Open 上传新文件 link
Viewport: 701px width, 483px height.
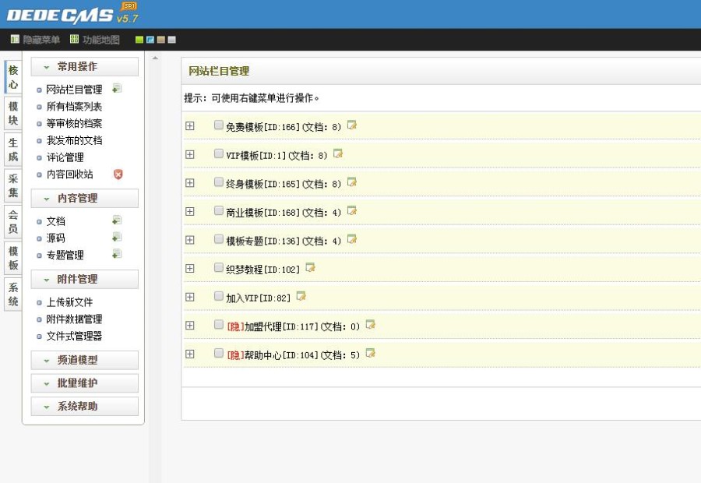[70, 302]
